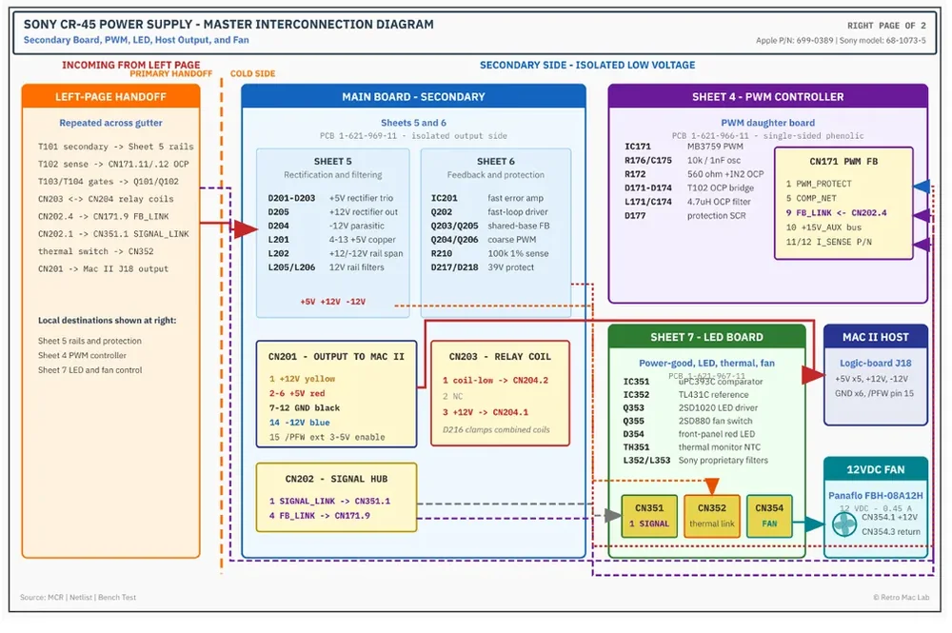
Task: Click the red arrowhead entering MAC II HOST
Action: point(814,375)
